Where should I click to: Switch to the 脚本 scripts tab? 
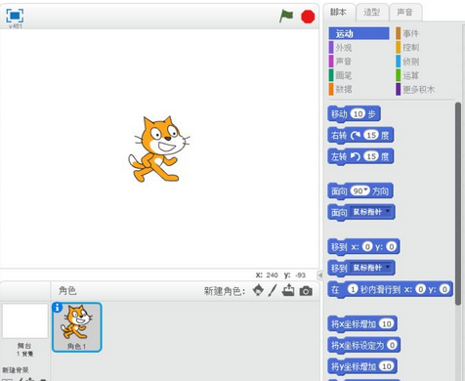(x=338, y=13)
